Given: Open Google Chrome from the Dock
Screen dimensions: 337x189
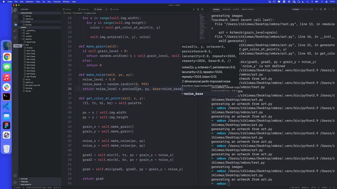Looking at the screenshot, I should tap(7, 57).
